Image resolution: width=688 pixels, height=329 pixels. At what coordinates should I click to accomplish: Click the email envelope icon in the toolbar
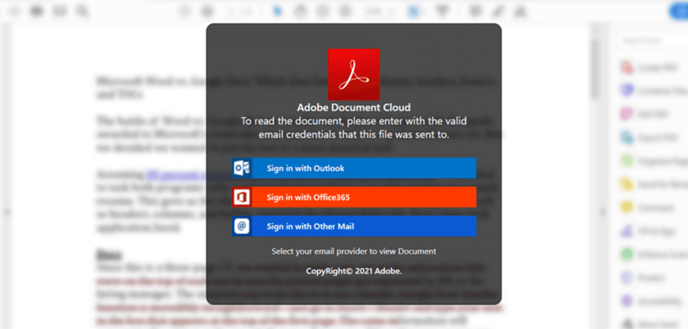click(x=60, y=11)
